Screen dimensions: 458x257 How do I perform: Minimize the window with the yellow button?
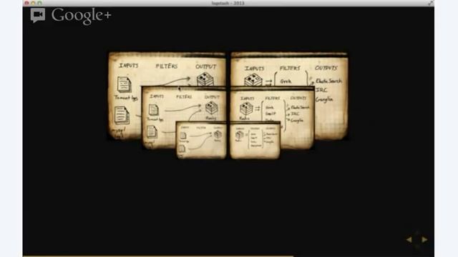tap(33, 3)
